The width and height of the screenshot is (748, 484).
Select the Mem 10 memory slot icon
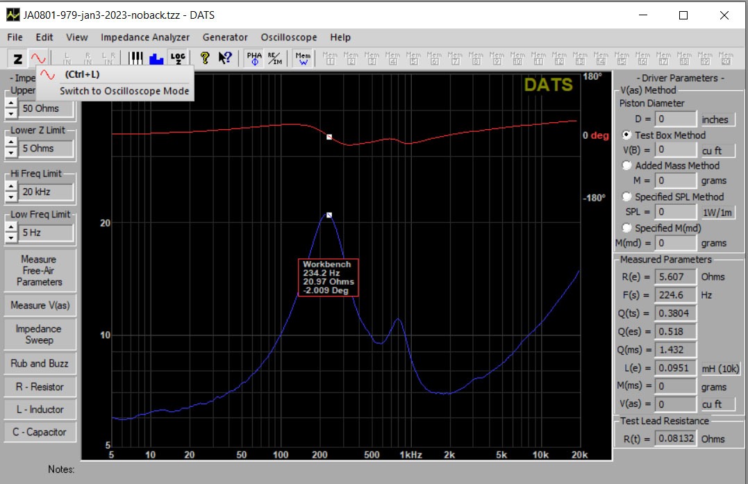(517, 58)
